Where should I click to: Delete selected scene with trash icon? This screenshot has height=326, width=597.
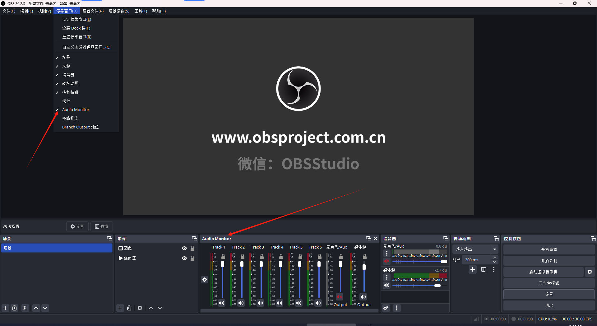[14, 308]
